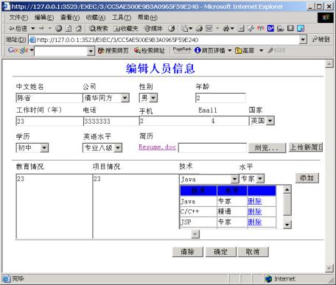The width and height of the screenshot is (336, 285).
Task: Click the Refresh page icon
Action: [x=69, y=29]
